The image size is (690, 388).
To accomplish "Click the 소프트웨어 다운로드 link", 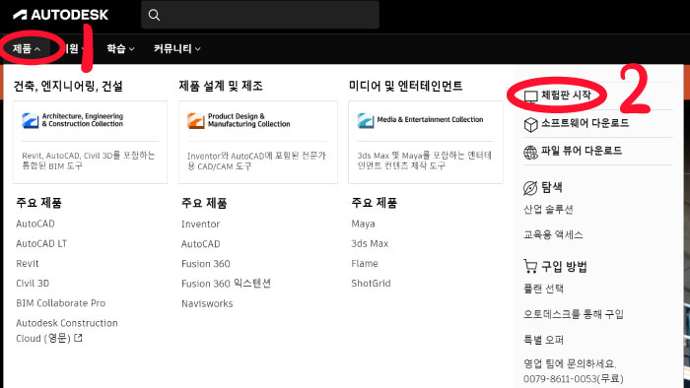I will [x=585, y=123].
